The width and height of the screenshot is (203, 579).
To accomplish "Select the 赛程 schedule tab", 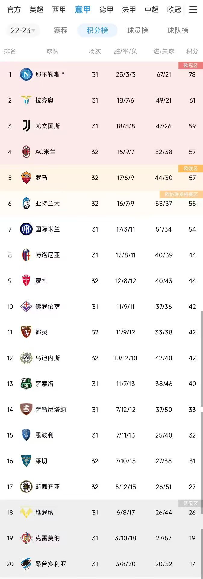I will pos(61,30).
